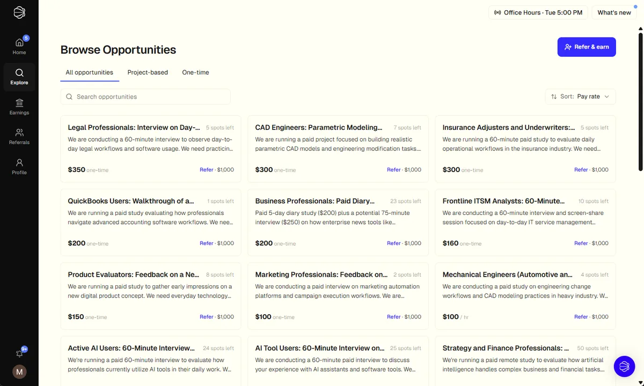The image size is (644, 386).
Task: Open Business Professionals Paid Diary card
Action: tap(338, 222)
